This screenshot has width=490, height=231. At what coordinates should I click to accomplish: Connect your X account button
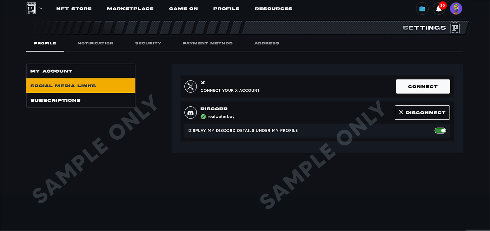(x=423, y=87)
